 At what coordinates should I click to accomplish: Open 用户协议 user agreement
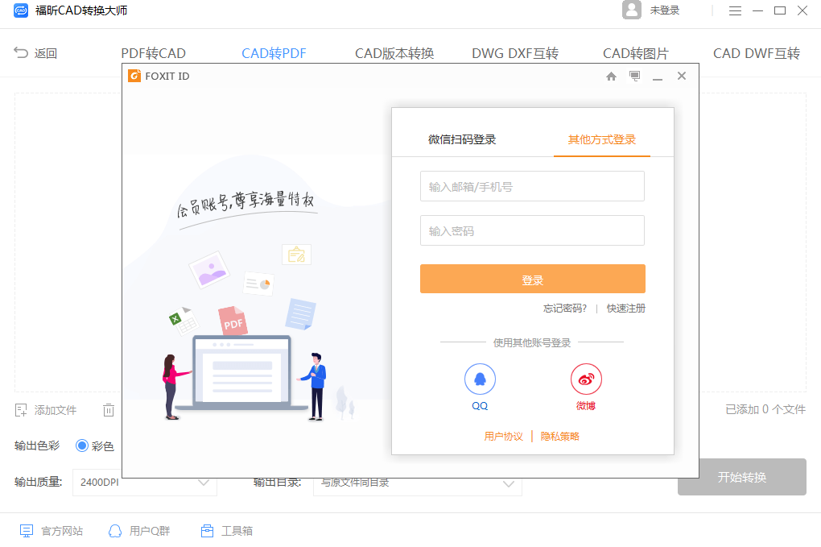click(x=503, y=436)
